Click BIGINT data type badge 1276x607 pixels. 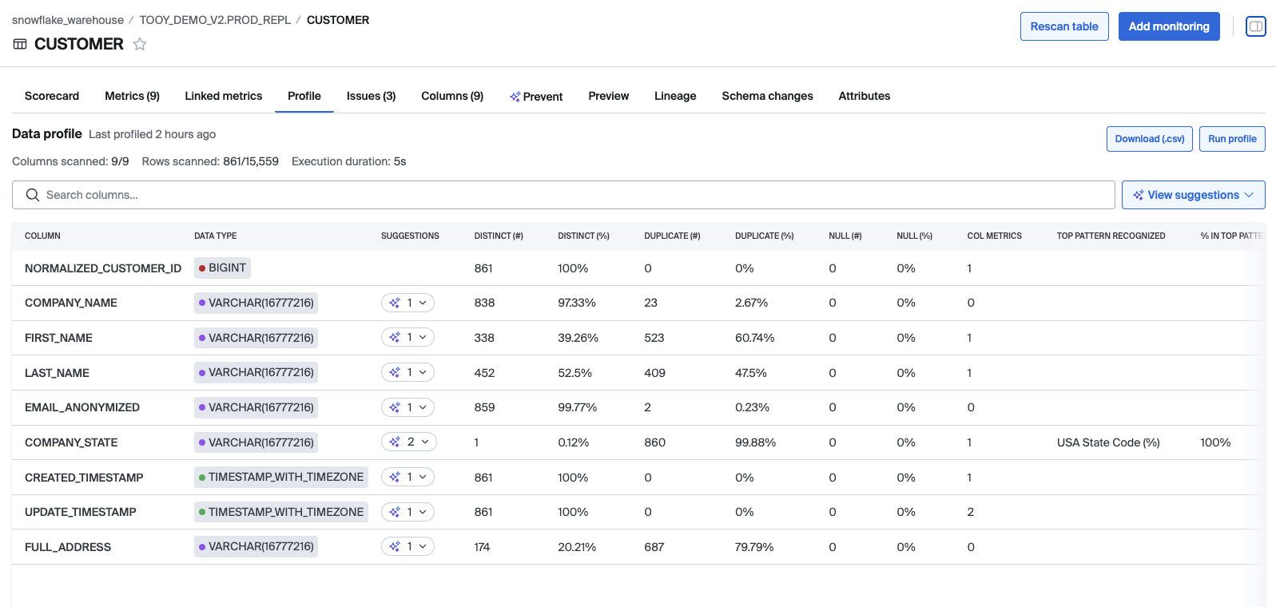tap(222, 268)
